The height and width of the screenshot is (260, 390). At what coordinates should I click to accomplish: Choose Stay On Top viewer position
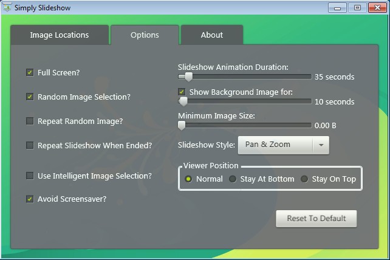[304, 179]
